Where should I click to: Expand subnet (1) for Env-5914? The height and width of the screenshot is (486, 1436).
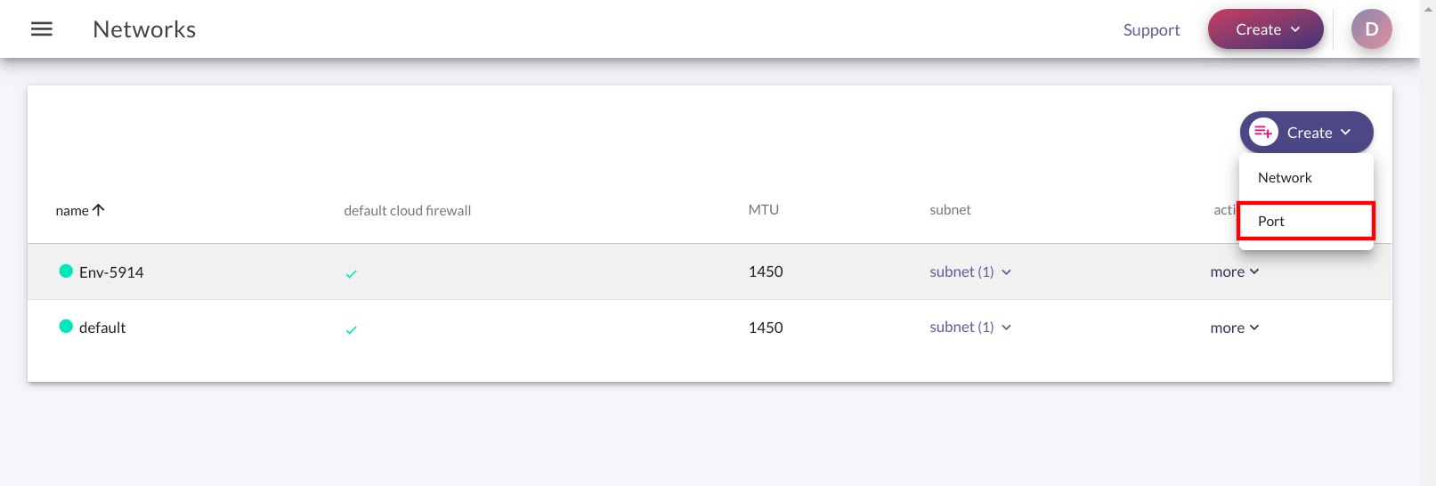click(970, 271)
